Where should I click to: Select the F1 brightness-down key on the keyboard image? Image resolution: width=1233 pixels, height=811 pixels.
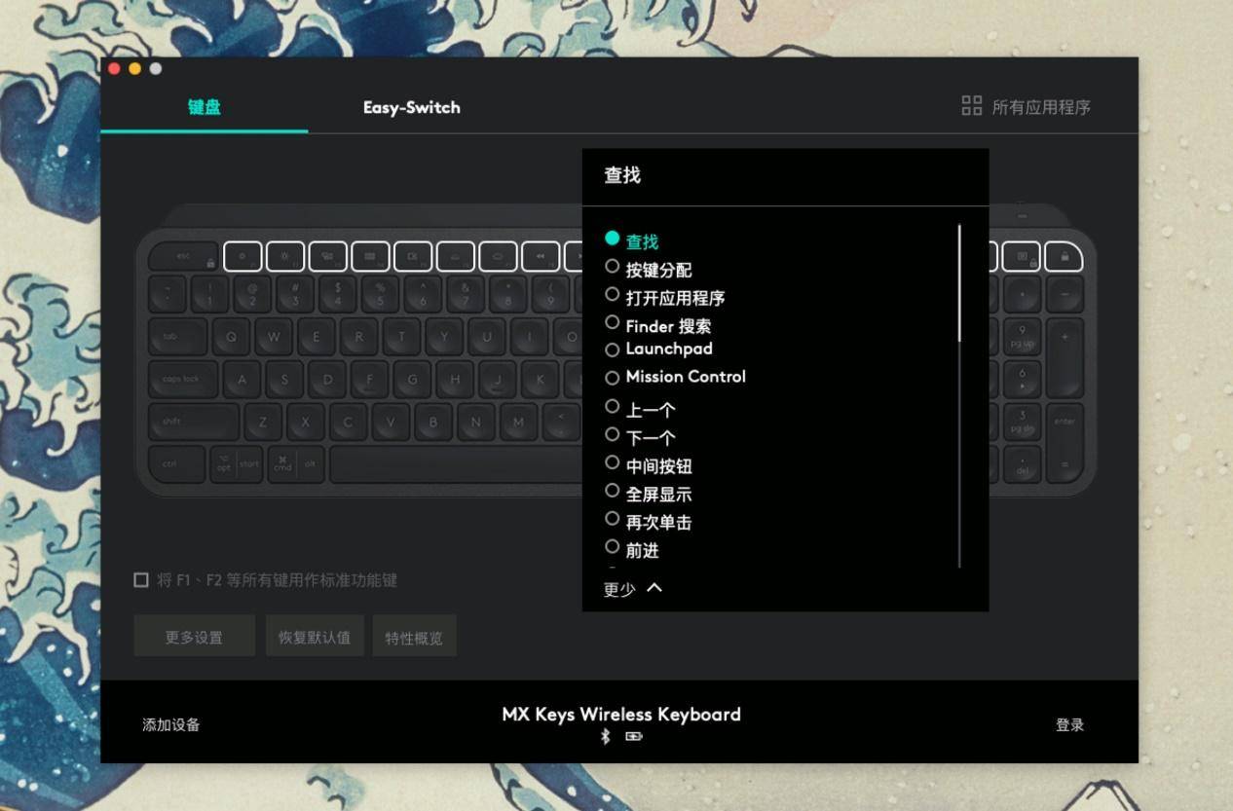pyautogui.click(x=243, y=257)
